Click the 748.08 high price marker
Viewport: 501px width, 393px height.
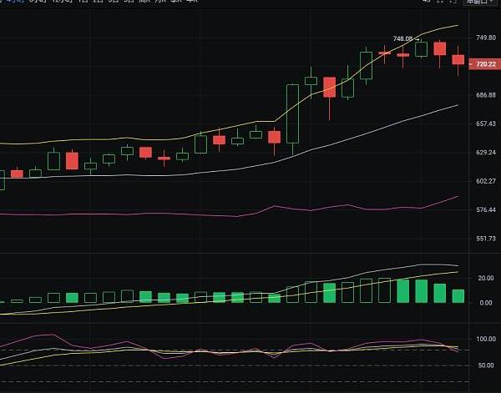click(x=403, y=38)
